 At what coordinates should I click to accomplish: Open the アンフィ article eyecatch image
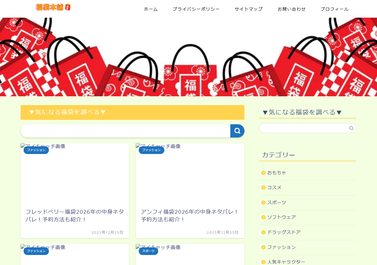tap(190, 174)
